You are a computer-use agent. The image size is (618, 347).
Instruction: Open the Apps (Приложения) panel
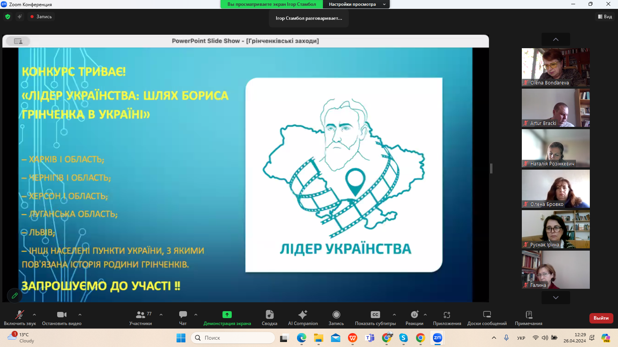(x=447, y=318)
